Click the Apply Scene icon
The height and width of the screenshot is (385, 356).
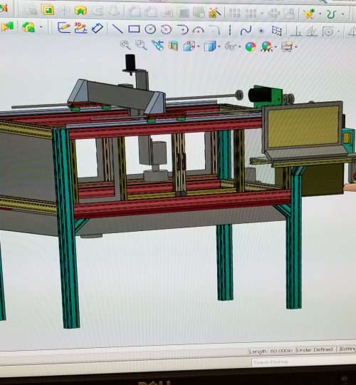267,46
